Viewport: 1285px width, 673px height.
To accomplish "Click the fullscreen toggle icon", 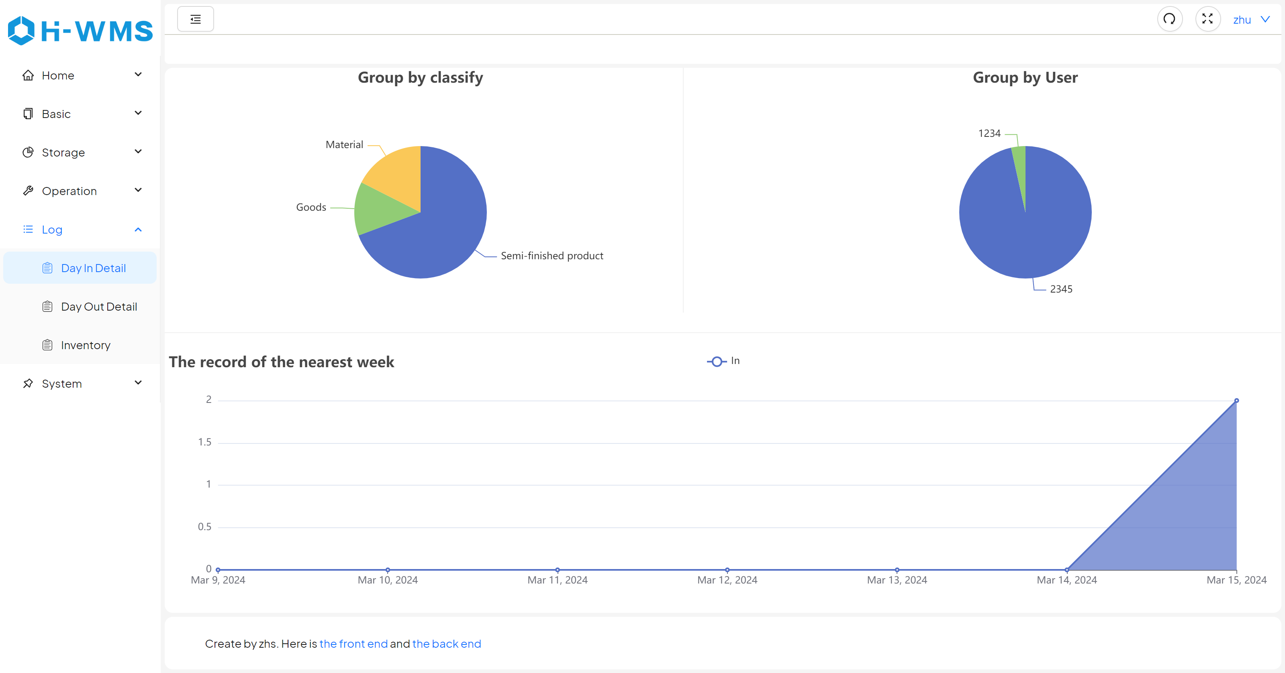I will 1207,19.
